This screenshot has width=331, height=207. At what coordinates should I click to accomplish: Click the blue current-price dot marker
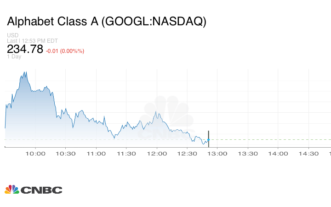(x=209, y=139)
